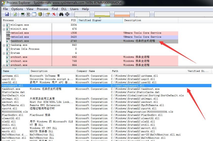Viewport: 213px width, 141px height.
Task: Collapse the wininit.exe tree node
Action: [4, 29]
